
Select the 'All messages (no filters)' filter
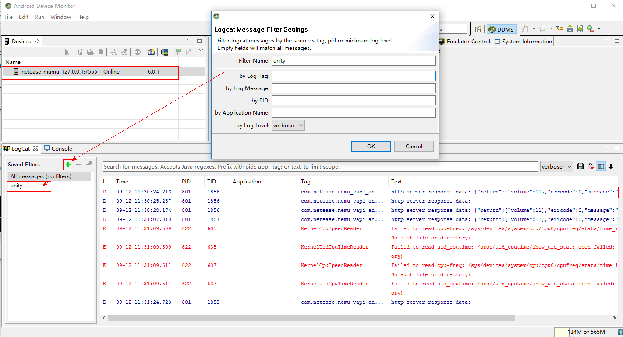click(50, 176)
